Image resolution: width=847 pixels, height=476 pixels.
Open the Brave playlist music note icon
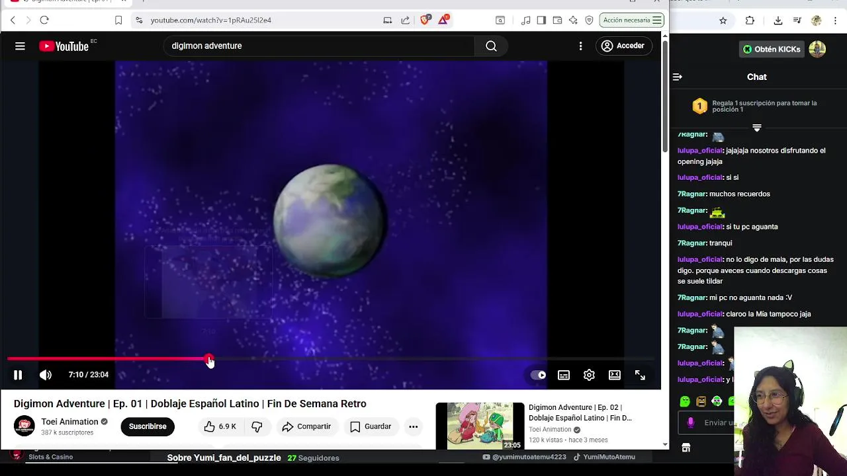tap(526, 20)
